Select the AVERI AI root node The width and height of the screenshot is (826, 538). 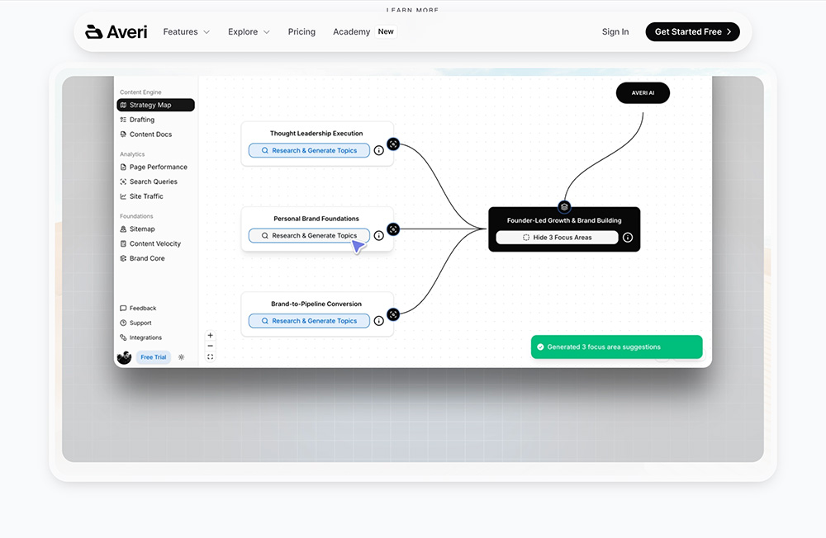[643, 92]
